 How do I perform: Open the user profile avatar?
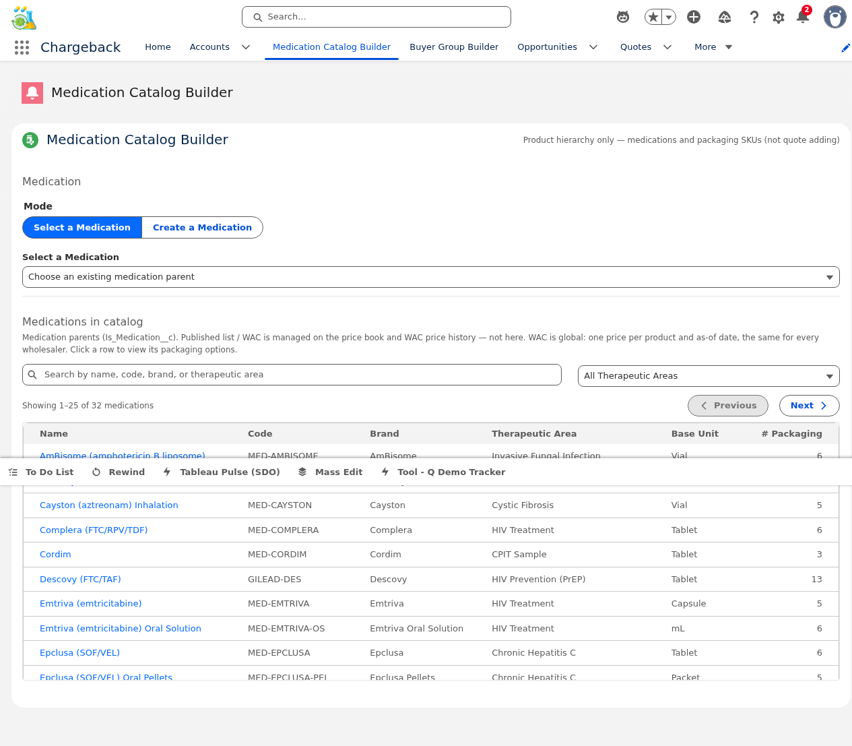click(835, 17)
